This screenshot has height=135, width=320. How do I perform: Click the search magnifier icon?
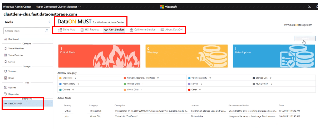(47, 31)
